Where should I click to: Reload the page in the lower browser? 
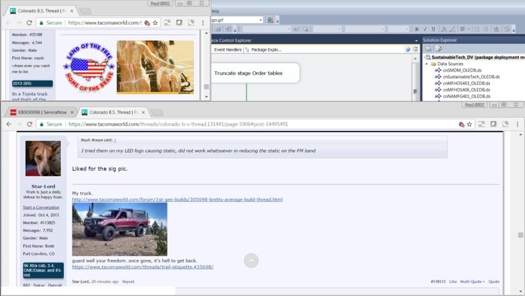(x=30, y=124)
